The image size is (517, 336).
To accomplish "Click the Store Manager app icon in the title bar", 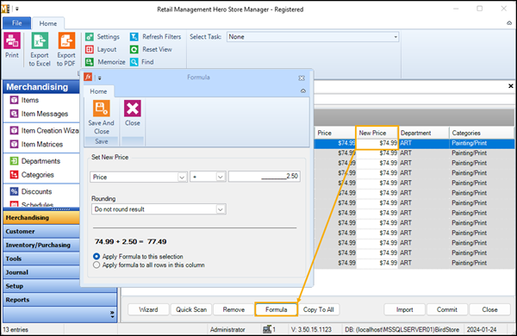I will pos(5,9).
